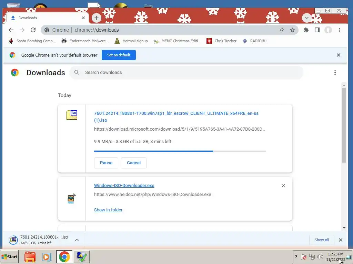Close the download shelf
This screenshot has height=264, width=353.
tap(340, 240)
